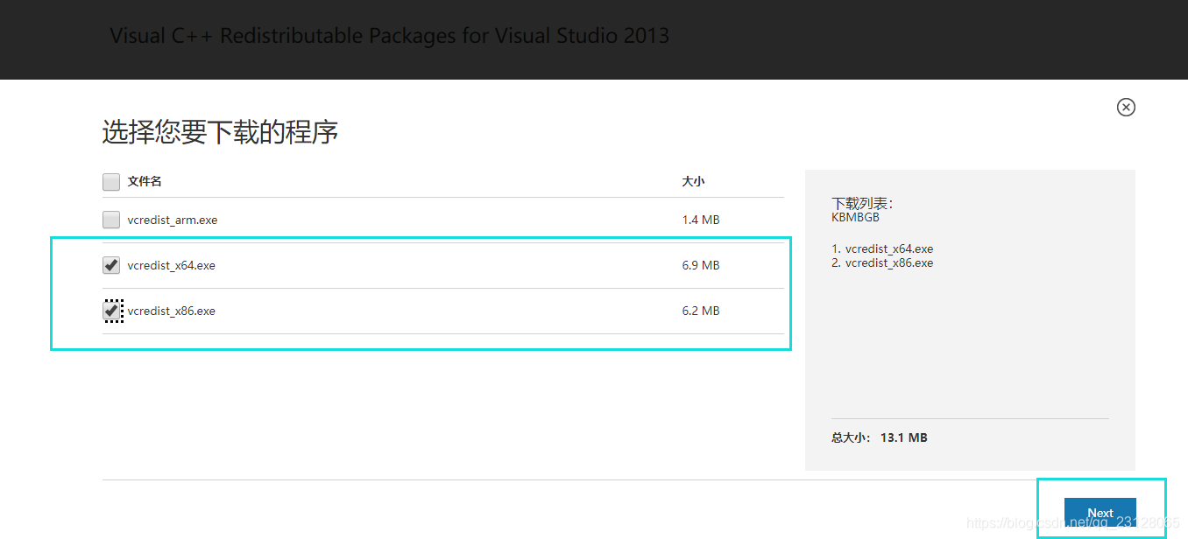The width and height of the screenshot is (1188, 539).
Task: Click the 1.4 MB size value
Action: pyautogui.click(x=701, y=220)
